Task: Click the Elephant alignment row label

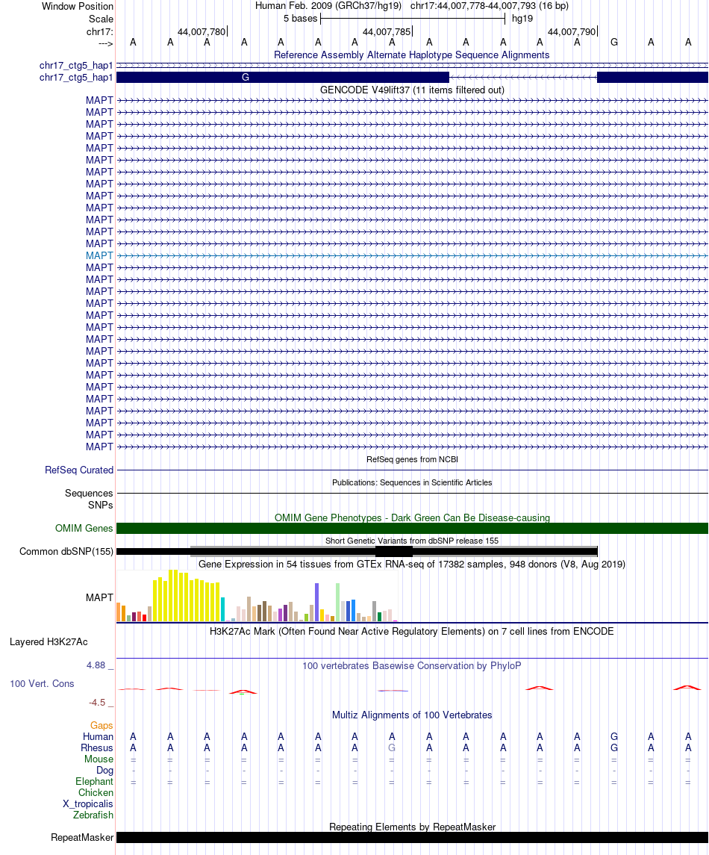Action: [x=94, y=782]
